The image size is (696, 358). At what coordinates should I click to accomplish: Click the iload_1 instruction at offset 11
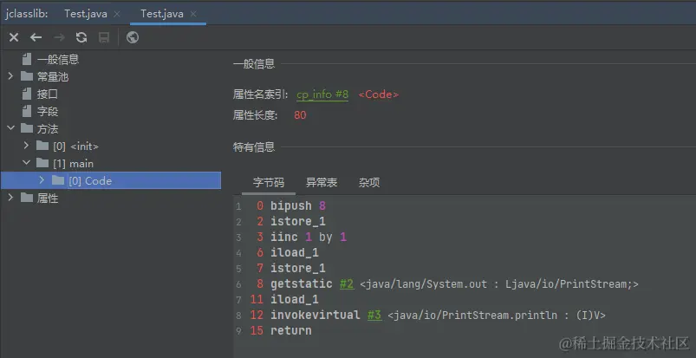[x=295, y=299]
